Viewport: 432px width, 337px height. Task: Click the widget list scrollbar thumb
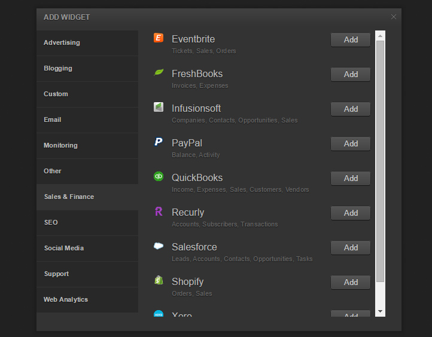click(380, 161)
